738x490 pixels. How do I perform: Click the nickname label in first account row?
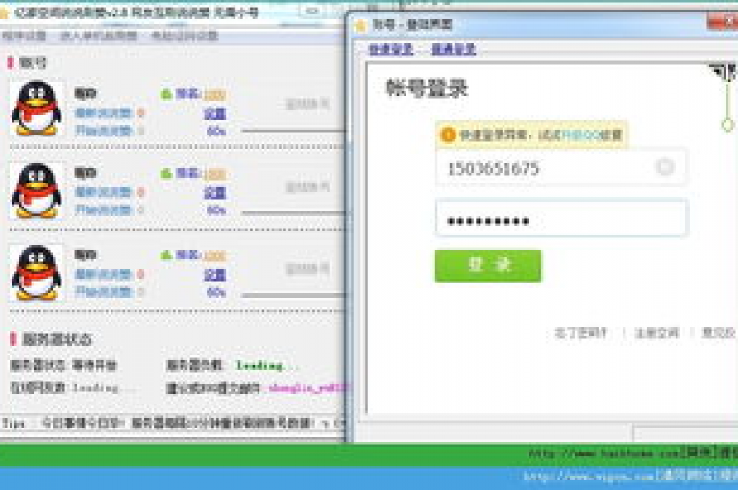[86, 93]
